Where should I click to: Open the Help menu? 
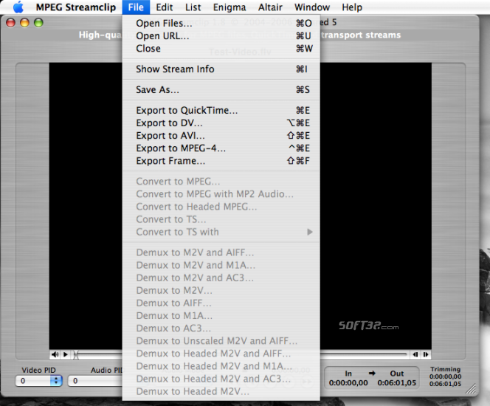coord(352,7)
